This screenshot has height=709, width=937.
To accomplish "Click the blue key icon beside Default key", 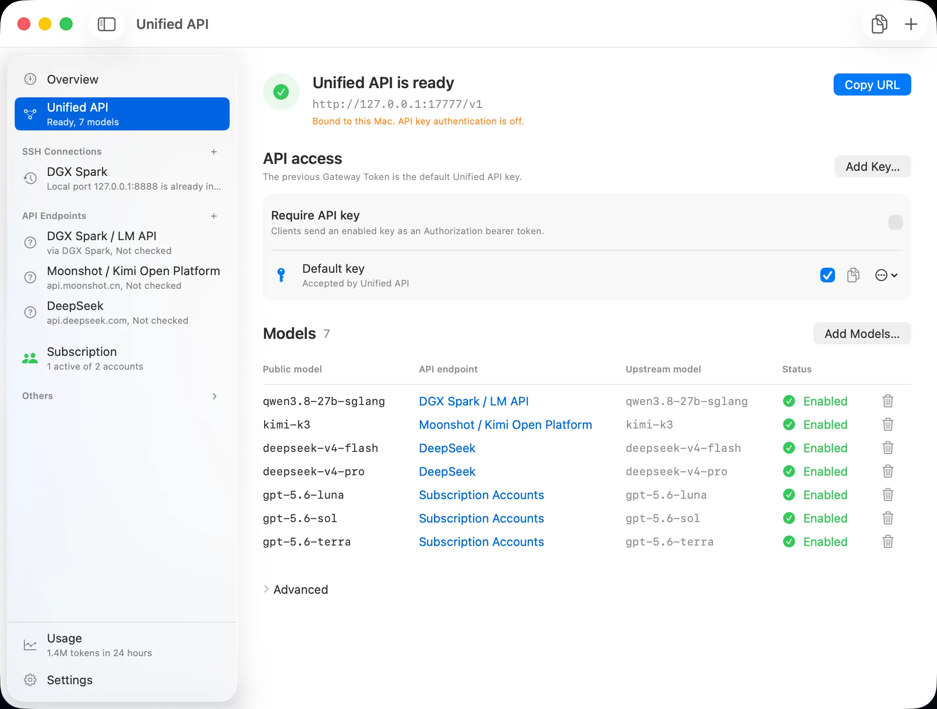I will pos(281,275).
